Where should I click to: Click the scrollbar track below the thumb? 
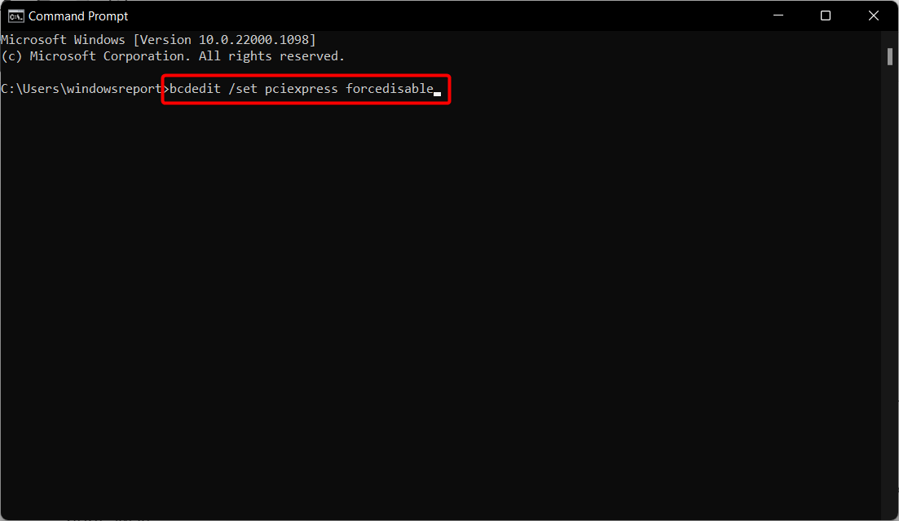(x=890, y=287)
